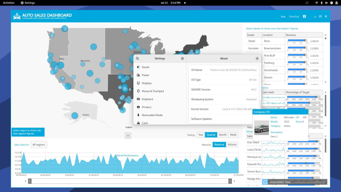341x192 pixels.
Task: Click the printer icon in sidebar
Action: 138,107
